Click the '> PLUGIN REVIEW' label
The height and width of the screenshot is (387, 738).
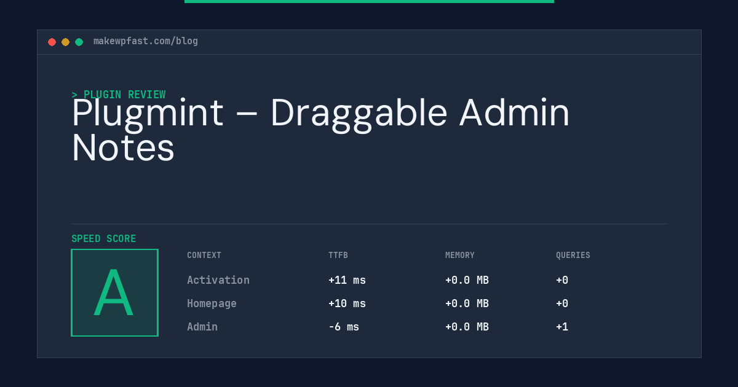click(x=119, y=95)
